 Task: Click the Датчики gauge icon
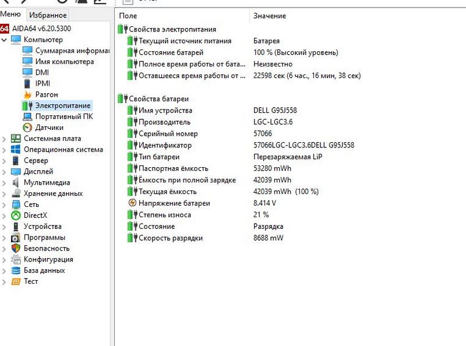tap(27, 128)
